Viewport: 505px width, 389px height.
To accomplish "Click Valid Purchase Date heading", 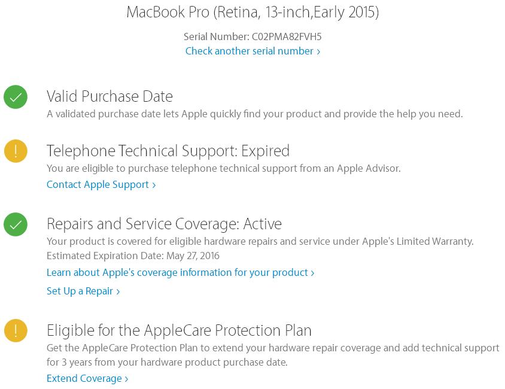I will click(109, 96).
